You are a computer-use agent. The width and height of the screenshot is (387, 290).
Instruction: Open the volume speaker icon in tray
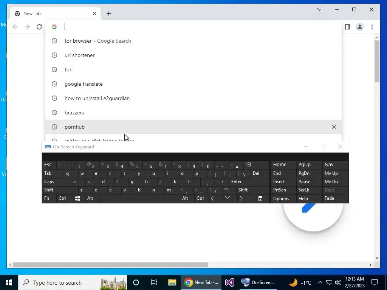point(338,282)
